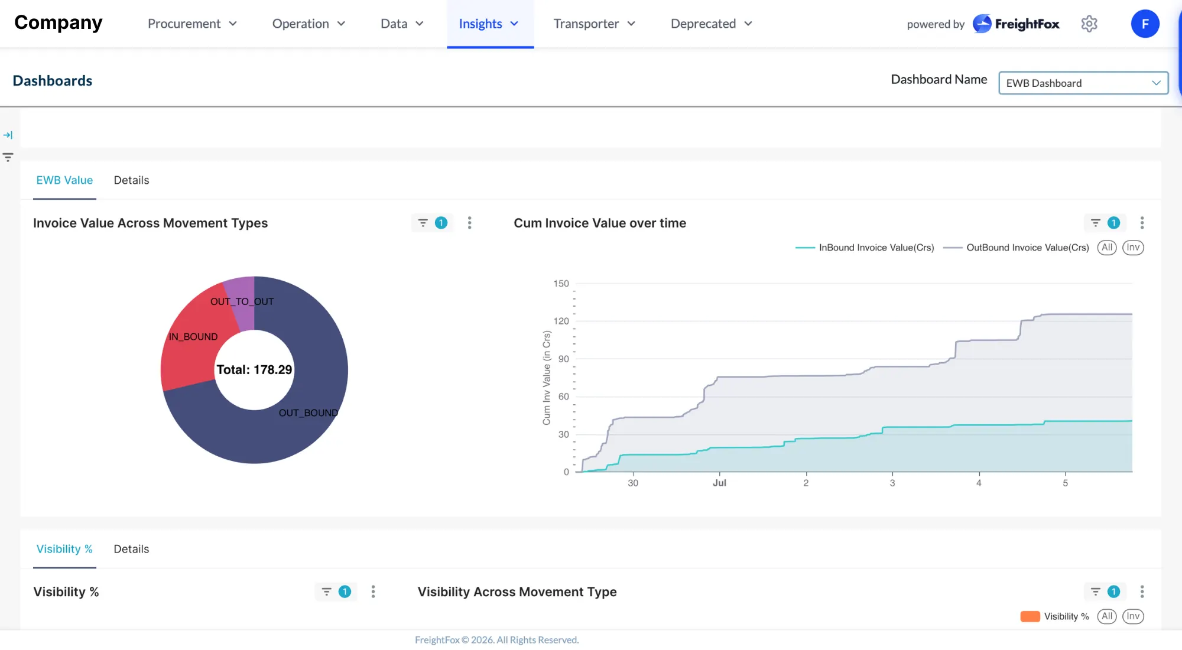1182x650 pixels.
Task: Switch to the EWB Value tab
Action: click(x=64, y=180)
